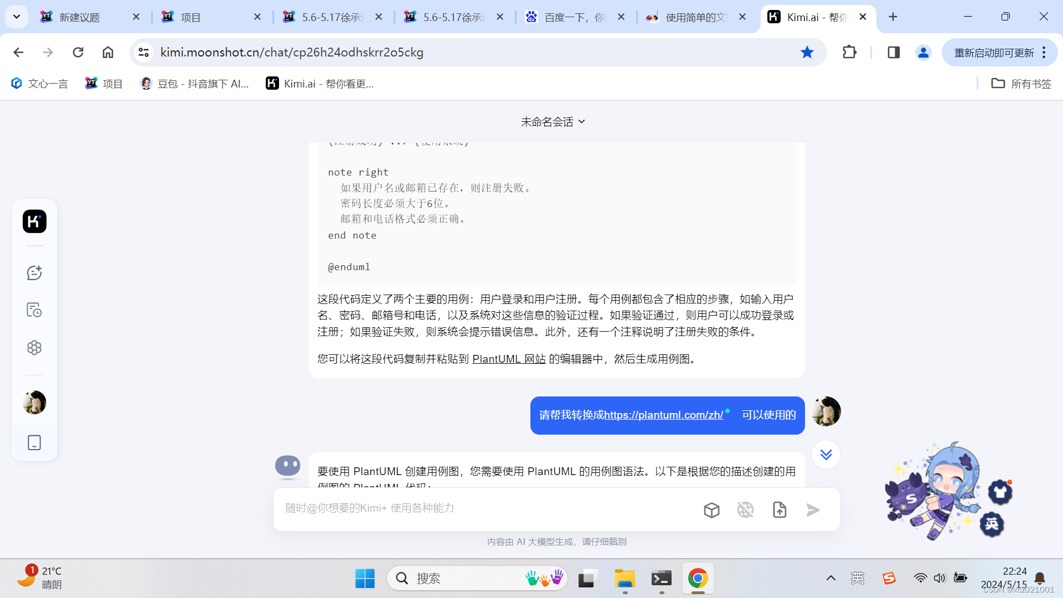Toggle the browser side panel button
The height and width of the screenshot is (598, 1063).
893,53
